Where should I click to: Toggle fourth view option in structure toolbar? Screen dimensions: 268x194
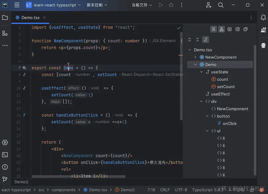coord(237,29)
